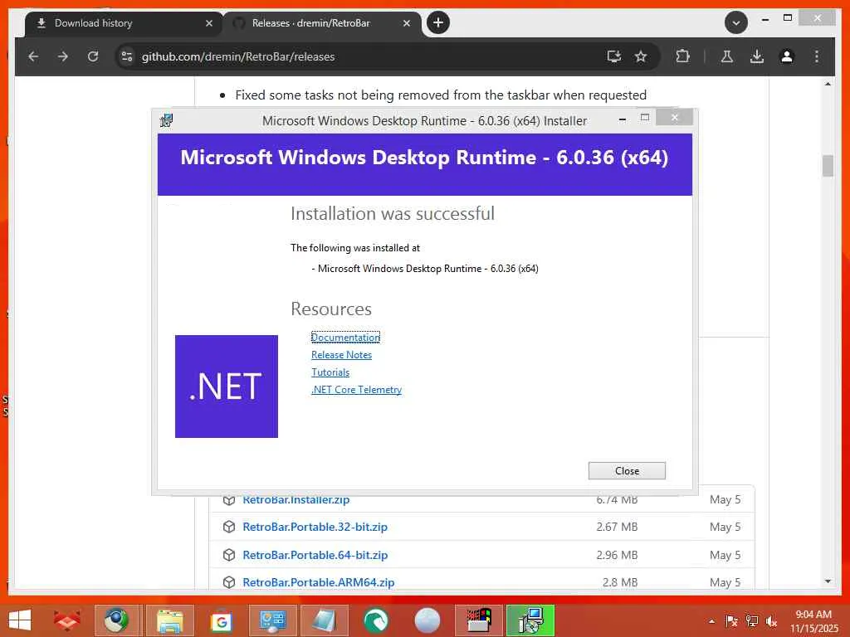This screenshot has height=637, width=850.
Task: Click the installer title bar icon
Action: tap(166, 120)
